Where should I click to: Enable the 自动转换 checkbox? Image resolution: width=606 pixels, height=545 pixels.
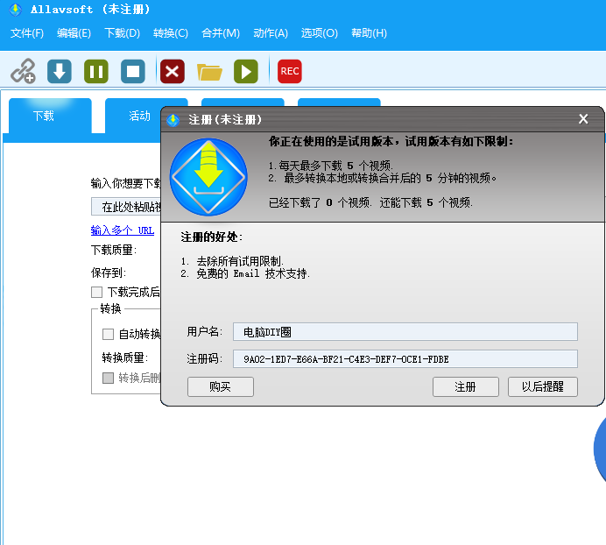pyautogui.click(x=108, y=334)
